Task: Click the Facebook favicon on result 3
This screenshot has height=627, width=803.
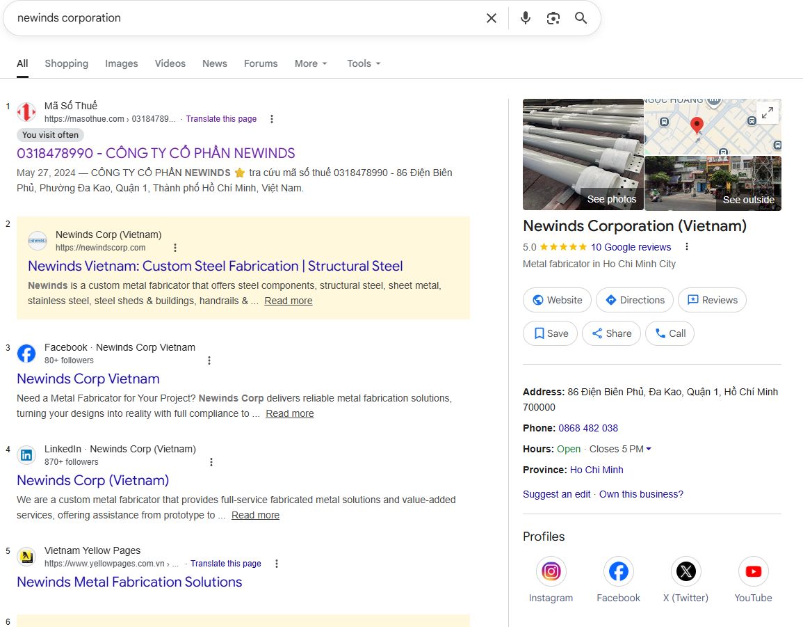Action: click(26, 353)
